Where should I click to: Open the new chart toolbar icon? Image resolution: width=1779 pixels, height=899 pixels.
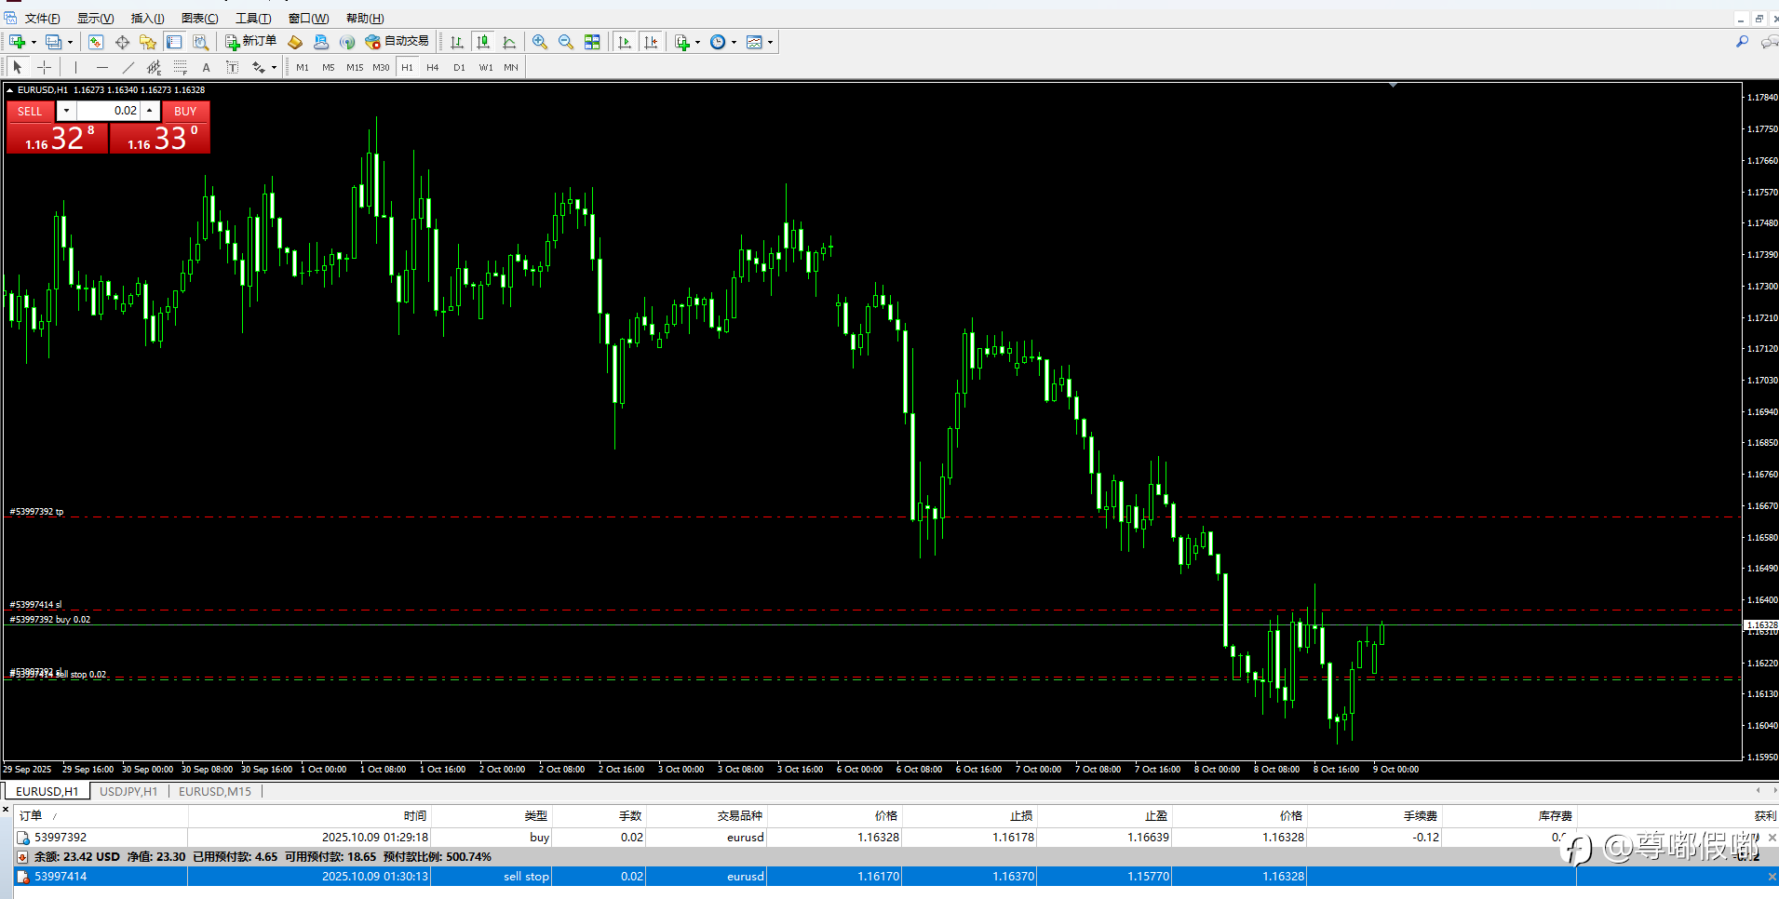(x=17, y=42)
